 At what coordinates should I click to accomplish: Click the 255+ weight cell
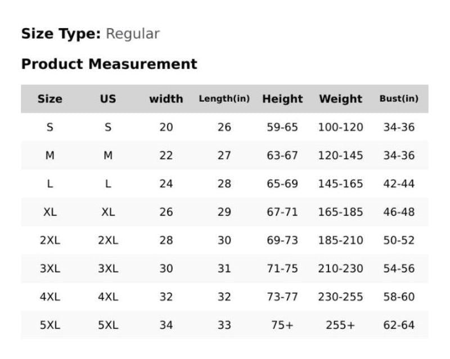[341, 325]
